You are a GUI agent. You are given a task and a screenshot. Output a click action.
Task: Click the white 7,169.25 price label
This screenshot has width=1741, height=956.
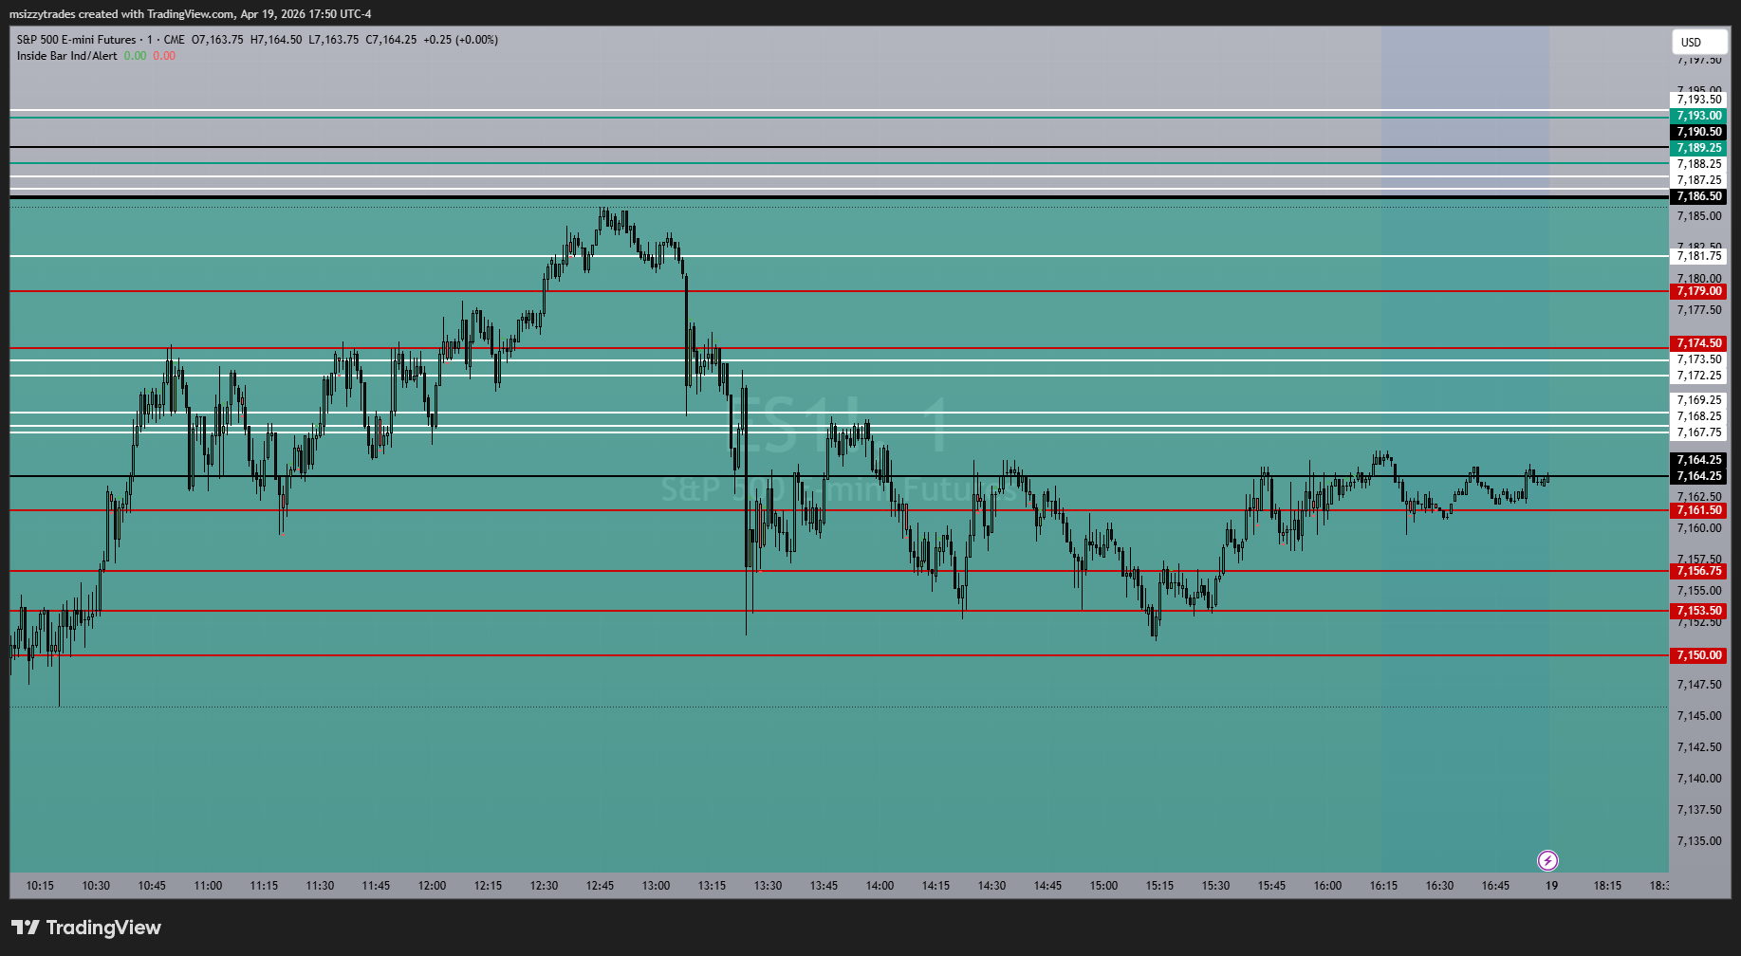[1698, 400]
